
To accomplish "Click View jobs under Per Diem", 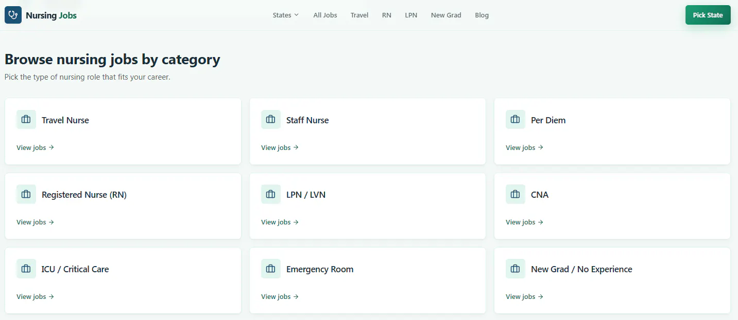I will [525, 147].
